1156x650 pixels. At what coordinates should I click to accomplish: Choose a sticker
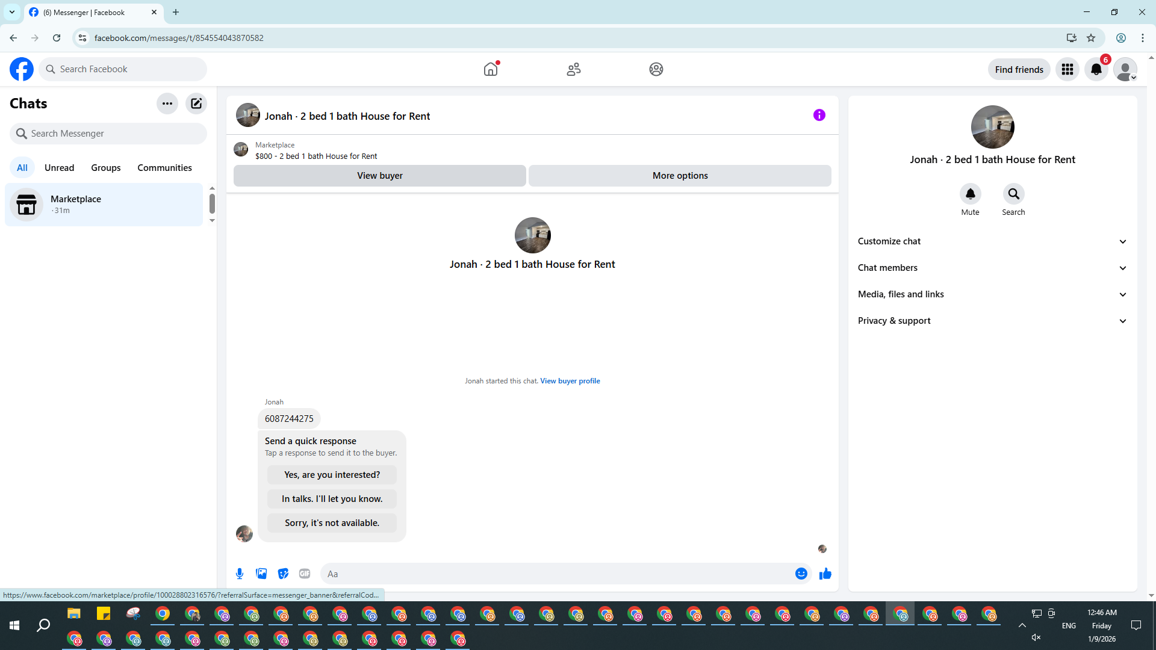(x=283, y=574)
